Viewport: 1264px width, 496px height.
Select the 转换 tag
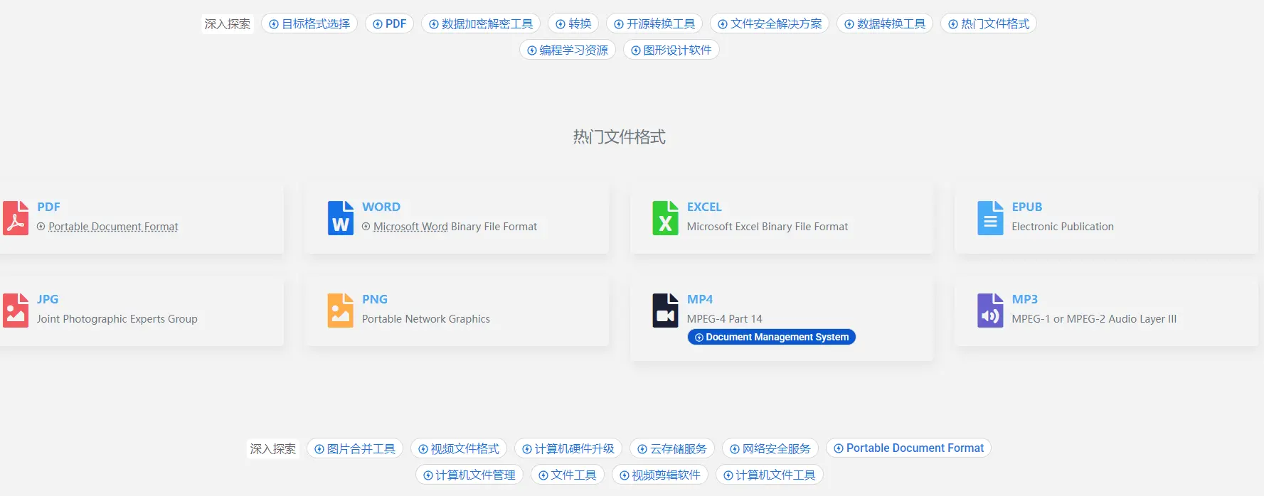pyautogui.click(x=573, y=23)
